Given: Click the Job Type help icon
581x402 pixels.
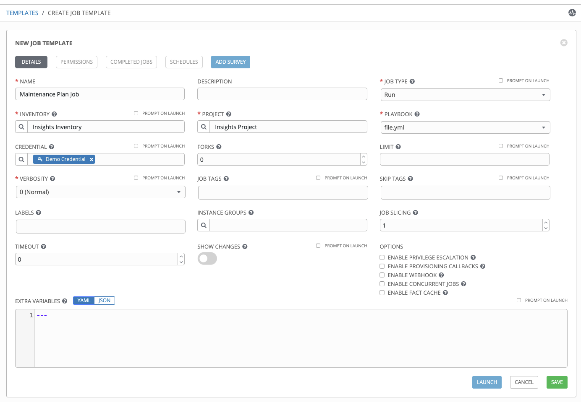Looking at the screenshot, I should click(x=412, y=81).
